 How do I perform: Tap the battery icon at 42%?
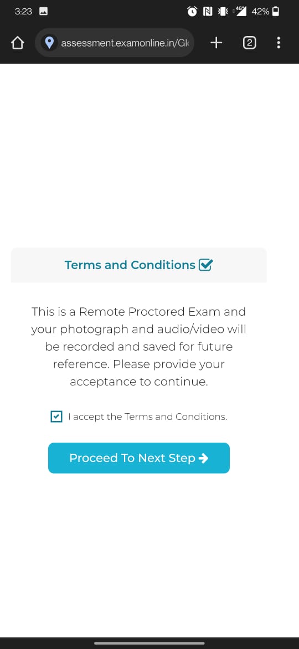pyautogui.click(x=275, y=12)
